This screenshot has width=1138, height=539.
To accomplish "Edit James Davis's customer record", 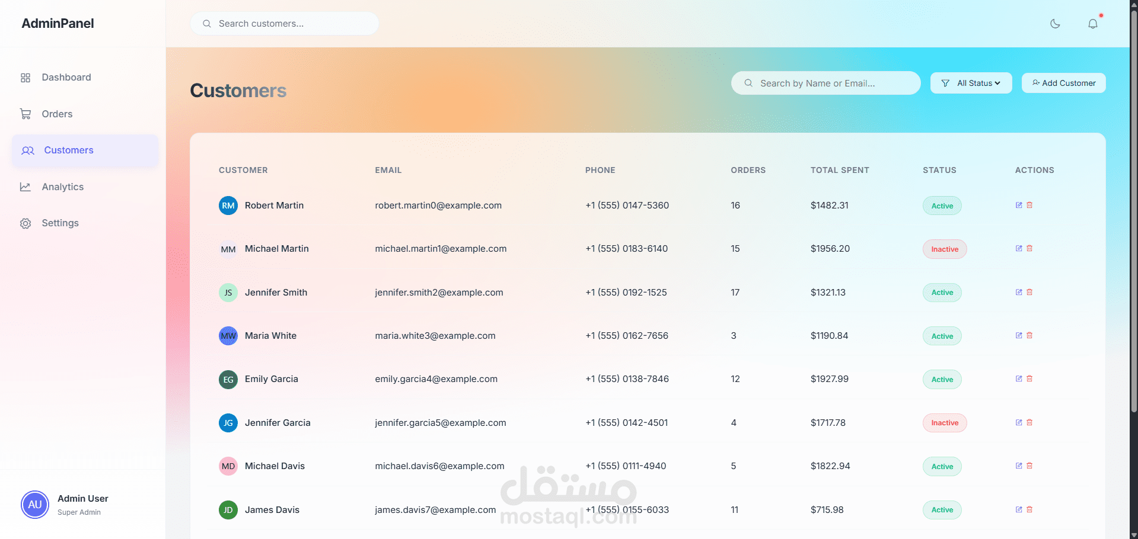I will pyautogui.click(x=1019, y=509).
